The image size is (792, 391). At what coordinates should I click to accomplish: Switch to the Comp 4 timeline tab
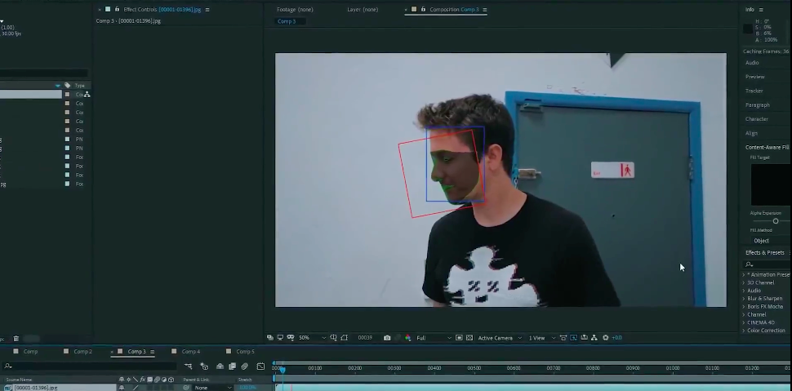pos(191,352)
